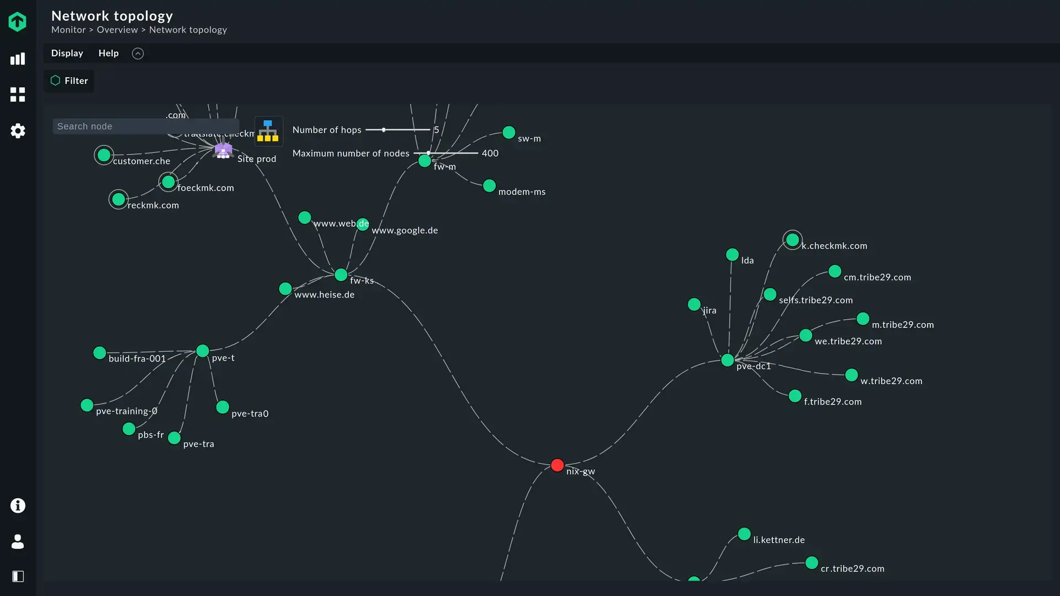Click the Filter button
Screen dimensions: 1060x596
[x=70, y=81]
